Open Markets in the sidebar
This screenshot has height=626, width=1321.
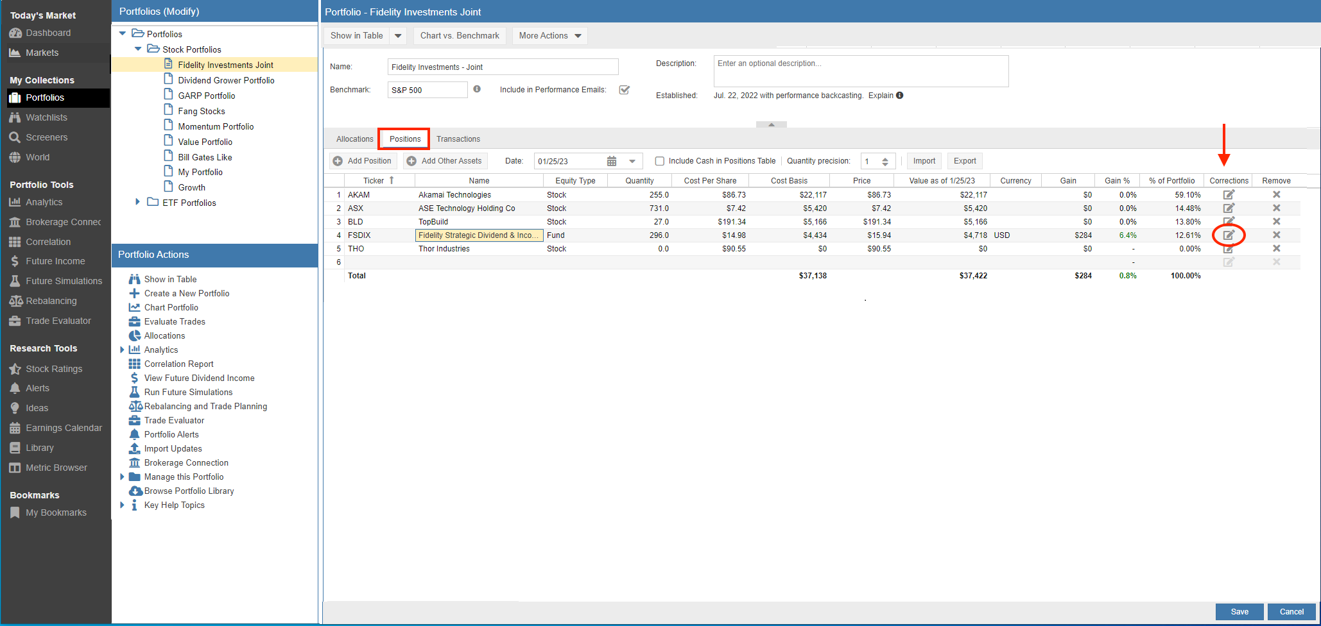tap(42, 53)
